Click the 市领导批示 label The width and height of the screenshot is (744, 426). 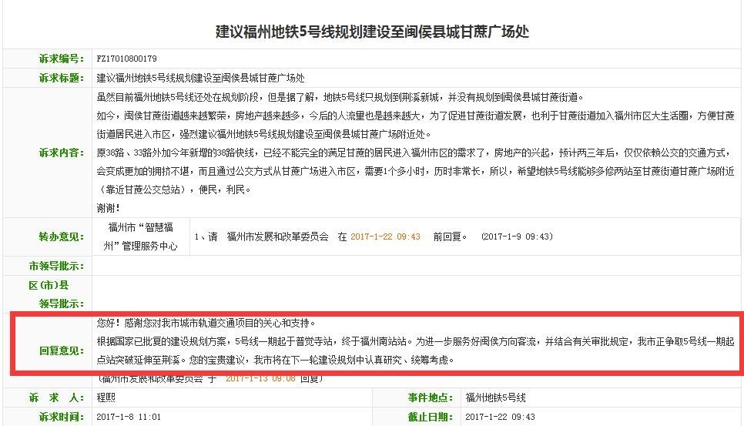57,266
